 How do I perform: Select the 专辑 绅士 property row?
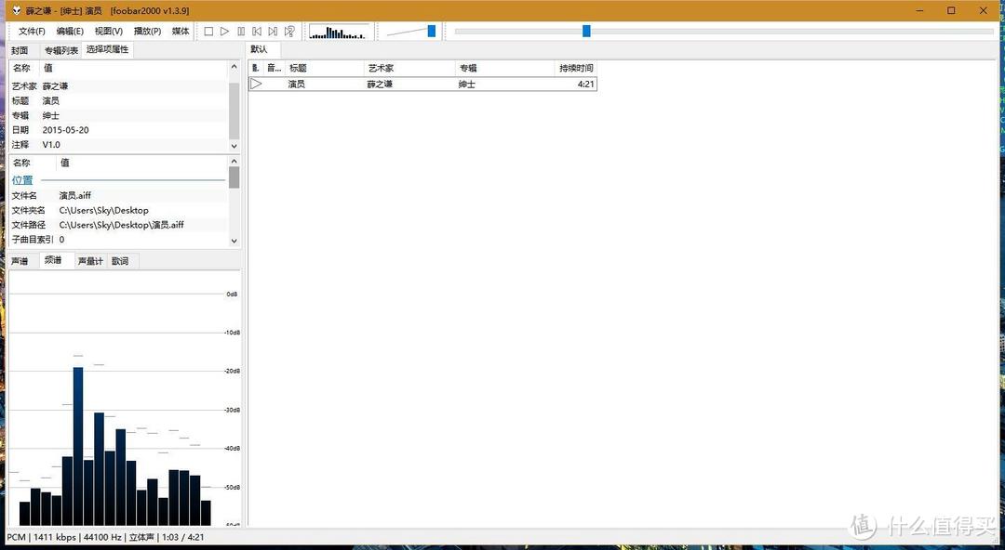[118, 115]
